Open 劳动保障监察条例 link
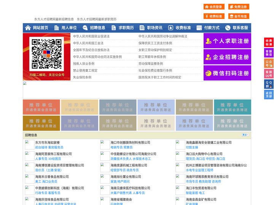The image size is (274, 205). [151, 64]
